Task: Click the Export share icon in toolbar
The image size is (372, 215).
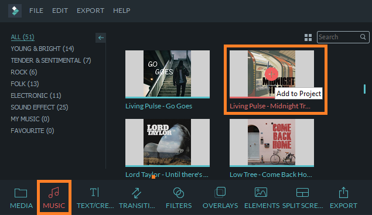Action: (x=343, y=192)
